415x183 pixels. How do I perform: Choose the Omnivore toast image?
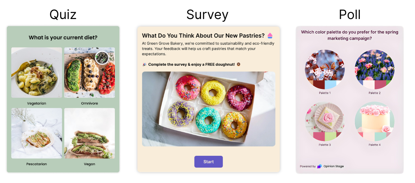tap(89, 72)
